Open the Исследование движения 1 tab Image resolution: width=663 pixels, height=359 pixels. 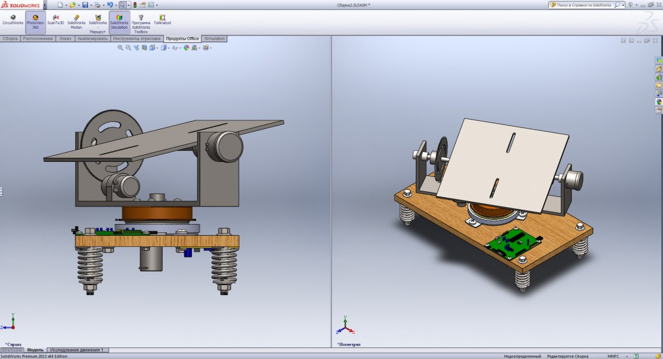coord(76,350)
